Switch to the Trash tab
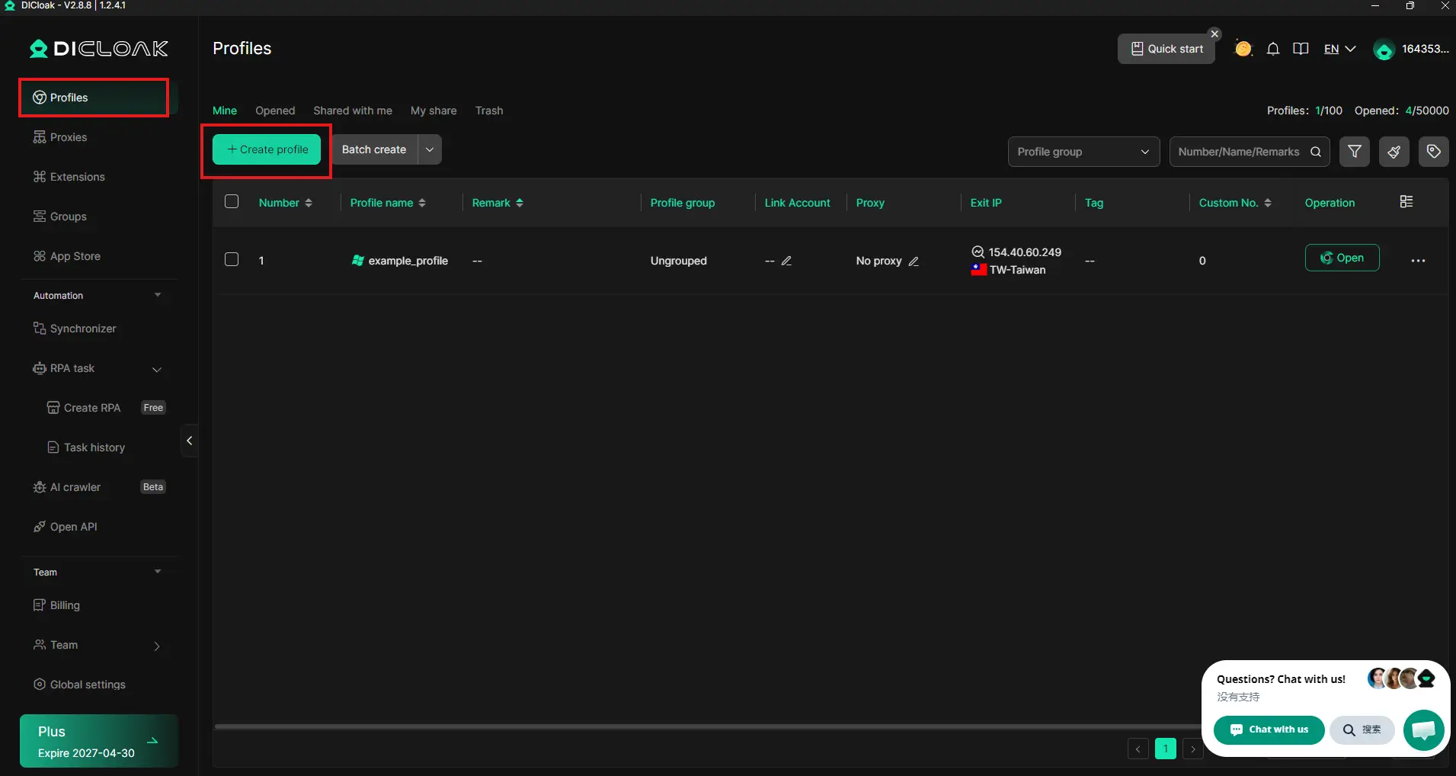The image size is (1456, 776). [x=488, y=111]
